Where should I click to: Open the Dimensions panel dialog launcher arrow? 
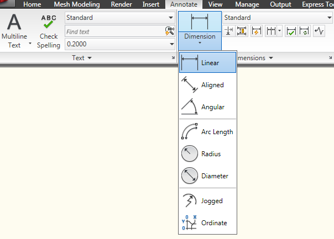[x=330, y=57]
